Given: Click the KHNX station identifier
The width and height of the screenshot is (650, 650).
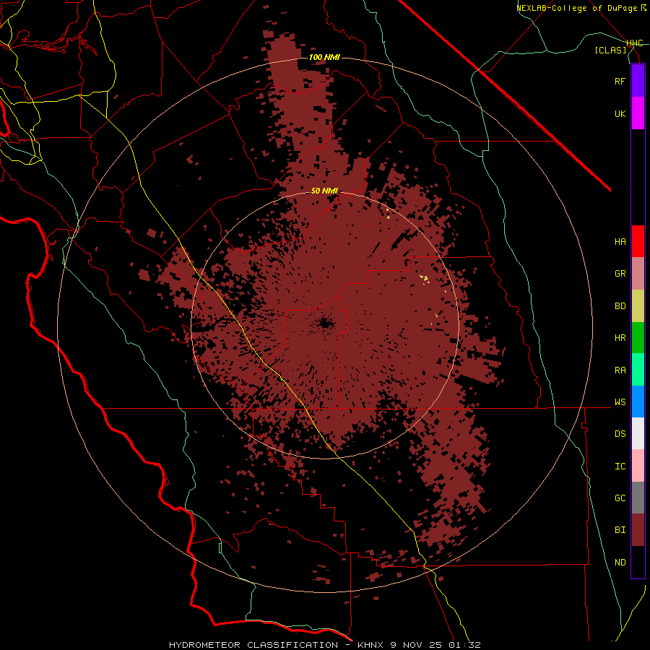Looking at the screenshot, I should coord(371,645).
